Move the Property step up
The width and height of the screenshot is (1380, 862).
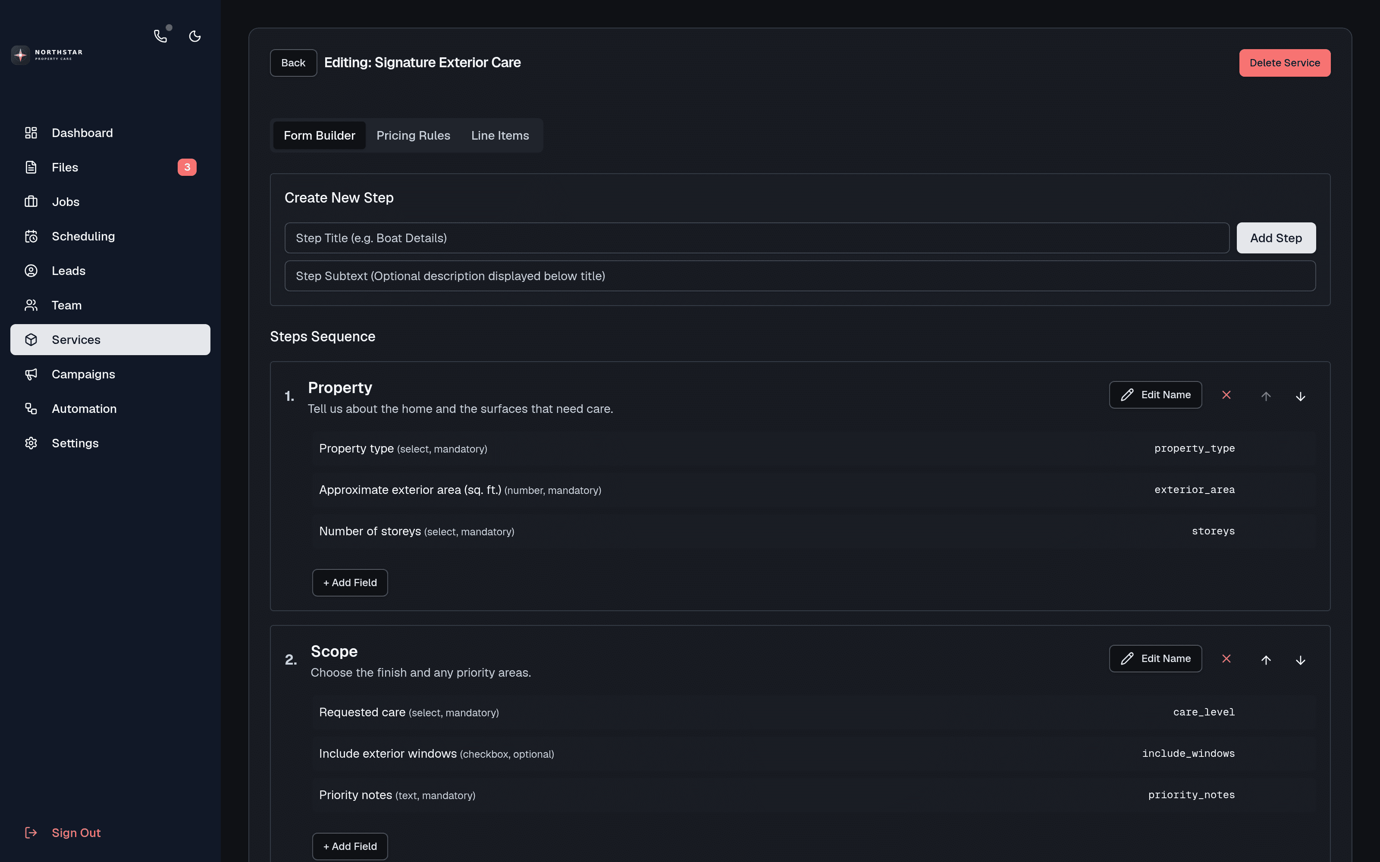coord(1265,396)
